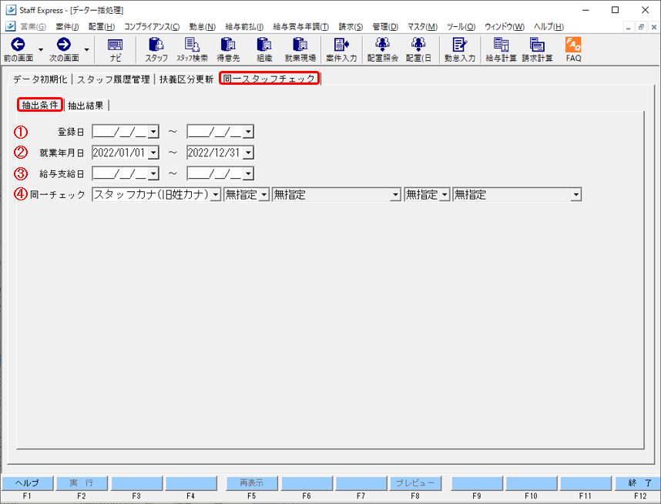Open the スタッフ検索 search icon
Viewport: 661px width, 504px height.
pos(192,45)
